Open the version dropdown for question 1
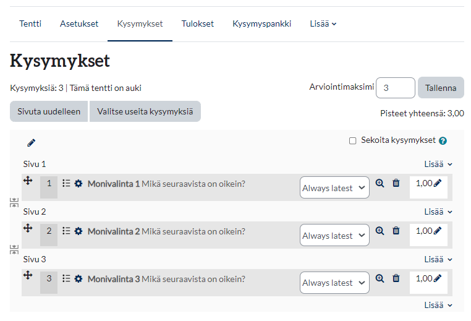 point(334,187)
